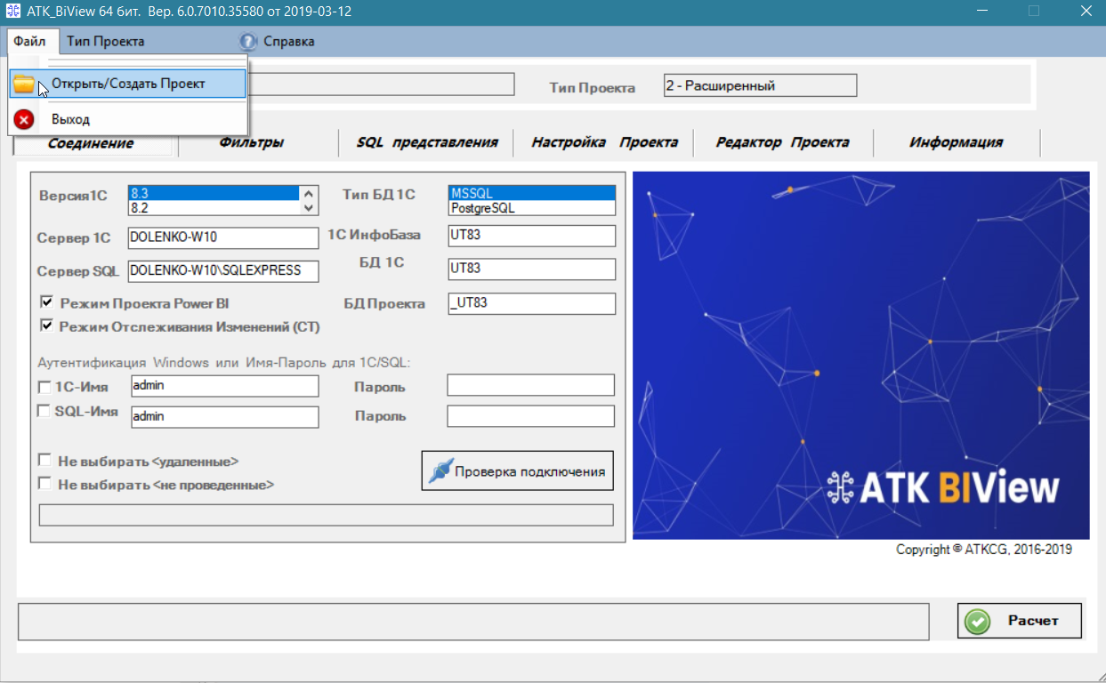The height and width of the screenshot is (683, 1106).
Task: Switch to the Фильтры tab
Action: tap(252, 142)
